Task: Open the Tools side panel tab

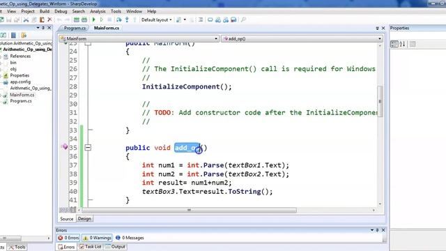Action: [x=17, y=247]
